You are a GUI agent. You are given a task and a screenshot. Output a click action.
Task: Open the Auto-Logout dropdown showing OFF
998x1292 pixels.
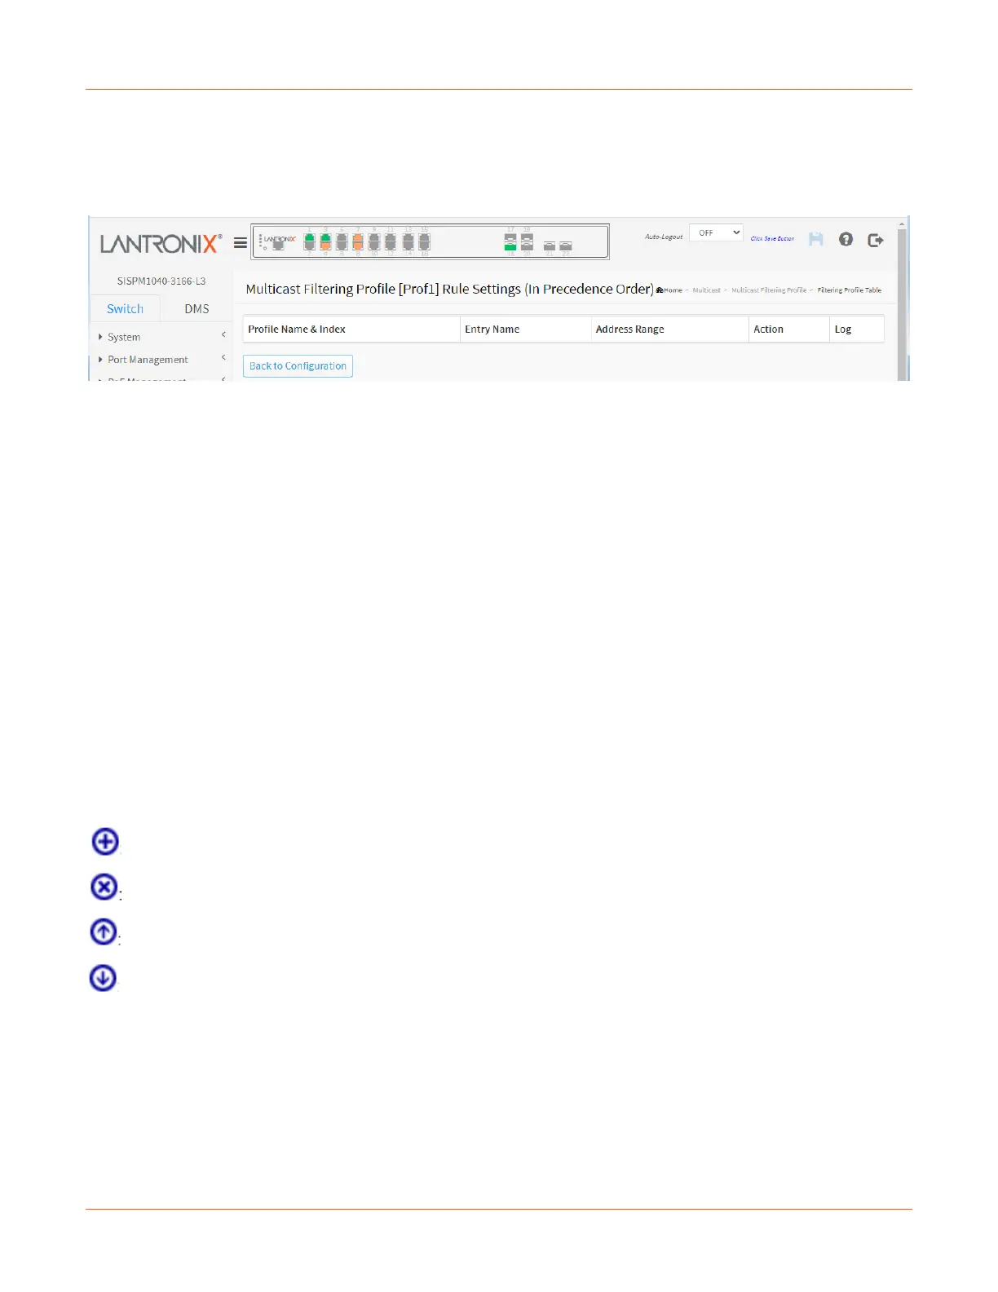click(716, 232)
